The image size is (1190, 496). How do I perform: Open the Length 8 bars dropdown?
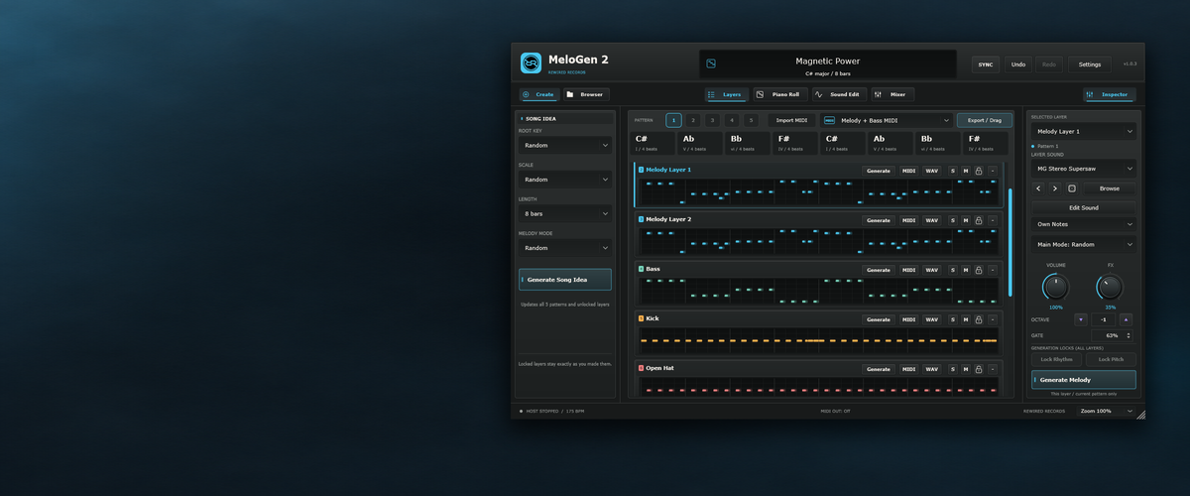click(564, 214)
